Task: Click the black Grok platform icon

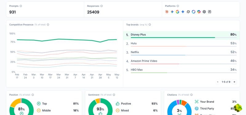Action: [x=188, y=12]
